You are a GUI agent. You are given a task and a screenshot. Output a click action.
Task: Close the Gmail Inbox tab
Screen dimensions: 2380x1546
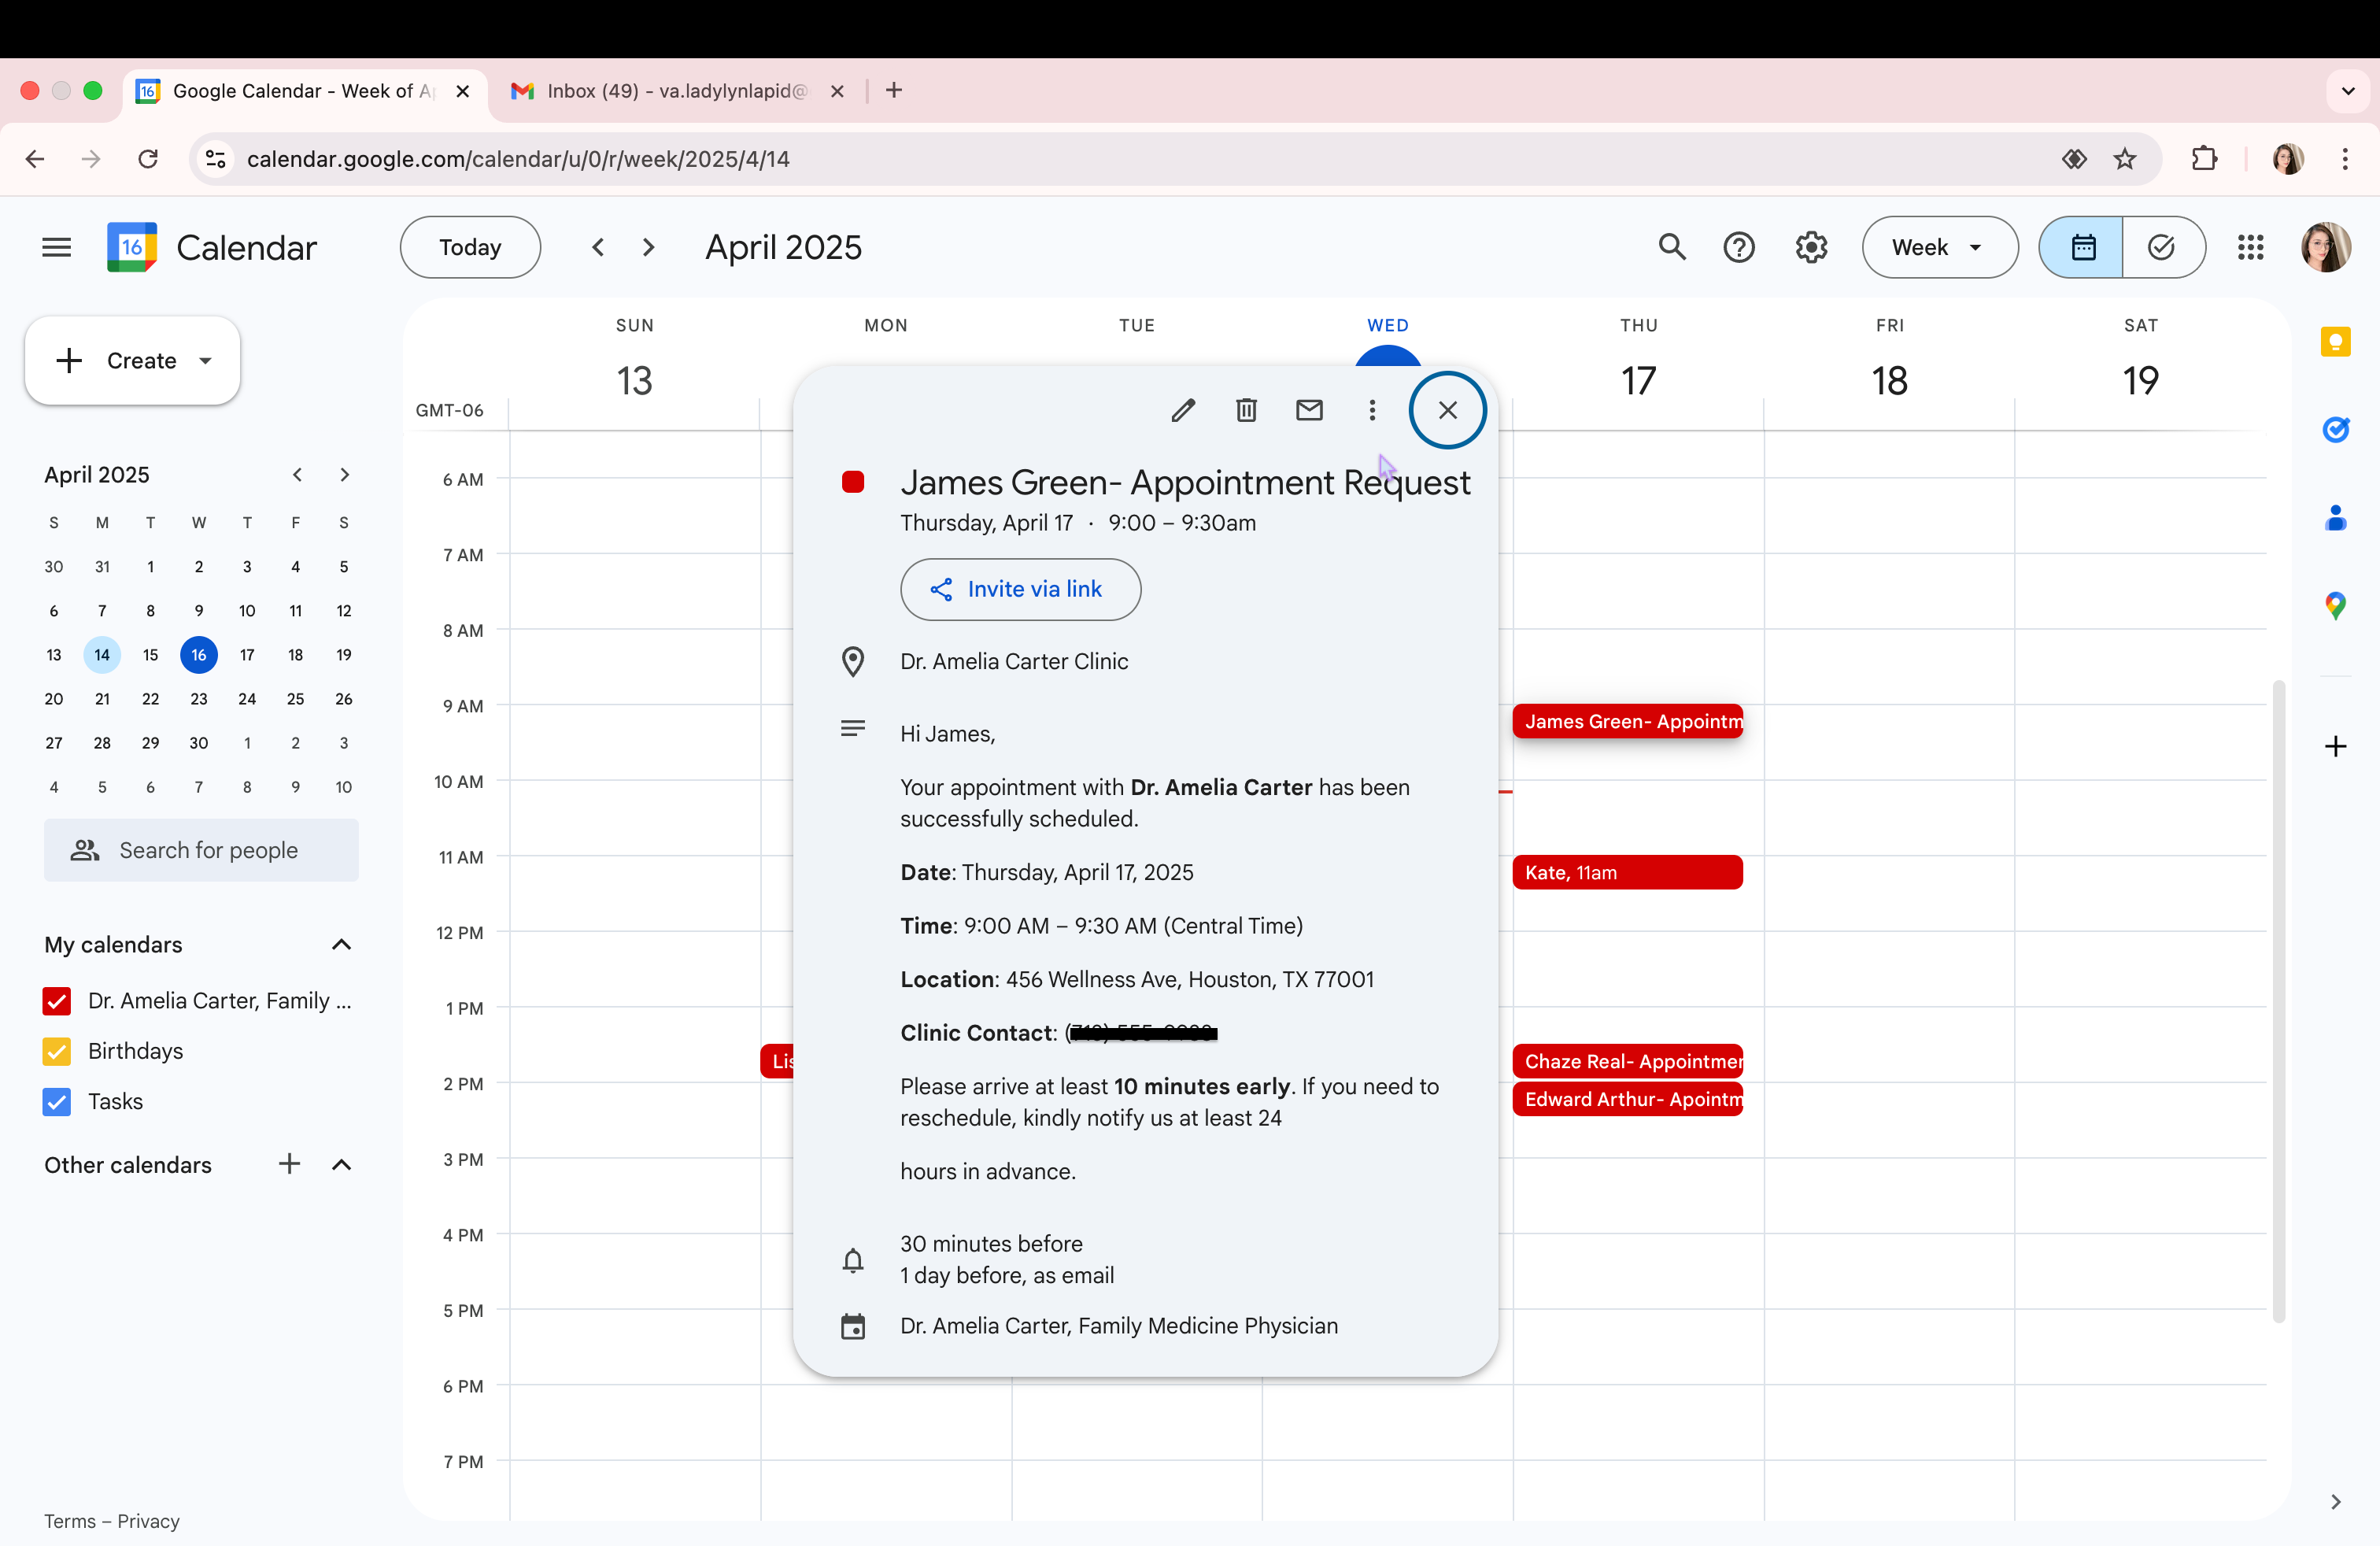[x=837, y=91]
